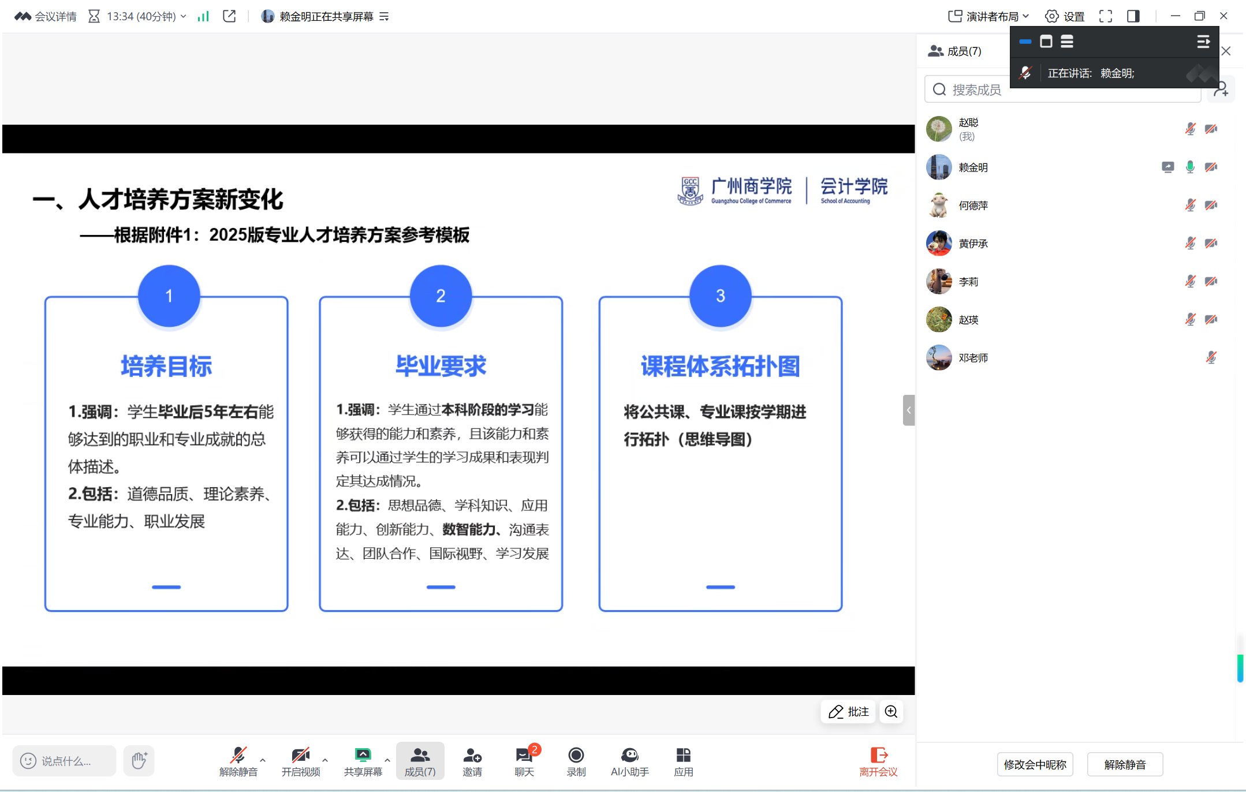Screen dimensions: 1246x792
Task: Invite participants via the 邀请 icon
Action: pos(471,761)
